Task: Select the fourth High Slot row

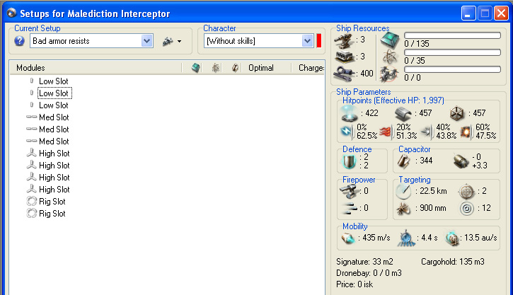Action: 54,190
